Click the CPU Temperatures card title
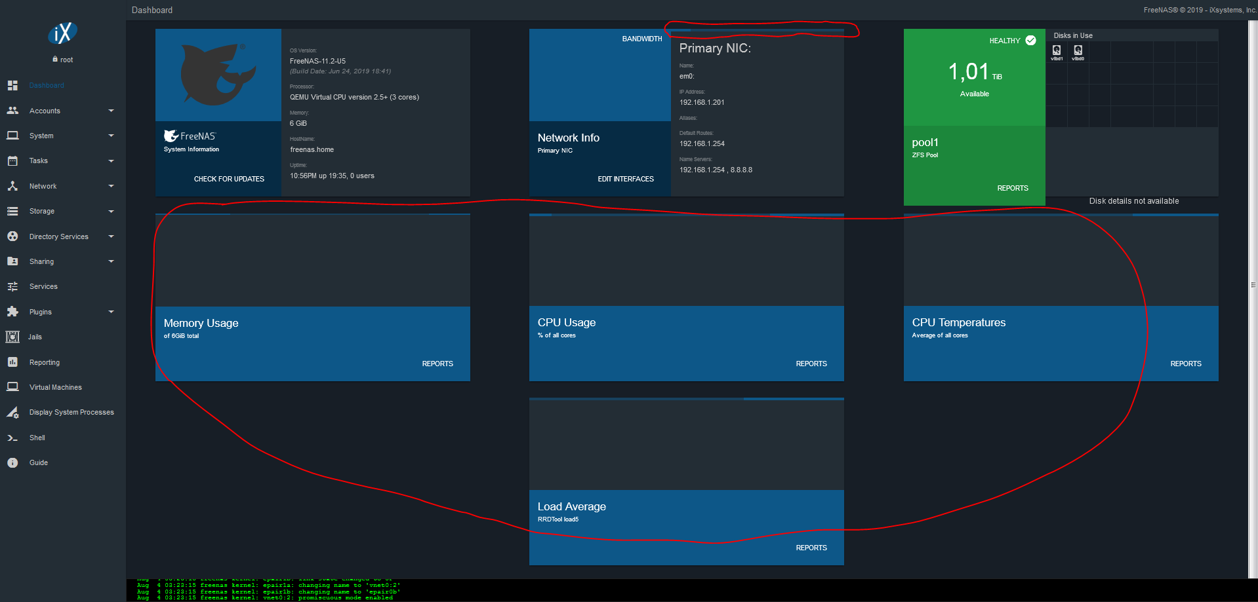The height and width of the screenshot is (602, 1258). point(959,322)
